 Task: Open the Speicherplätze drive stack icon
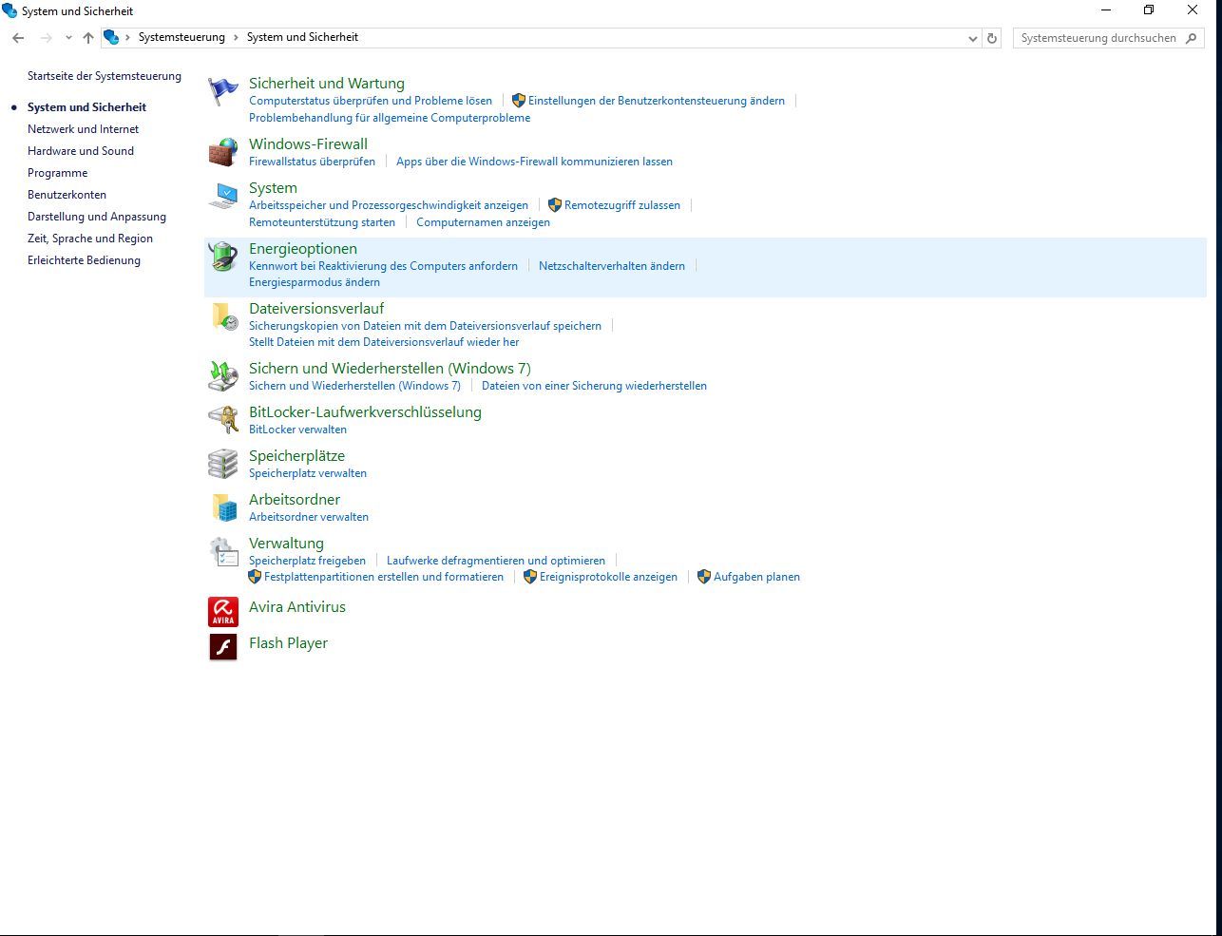[x=223, y=464]
